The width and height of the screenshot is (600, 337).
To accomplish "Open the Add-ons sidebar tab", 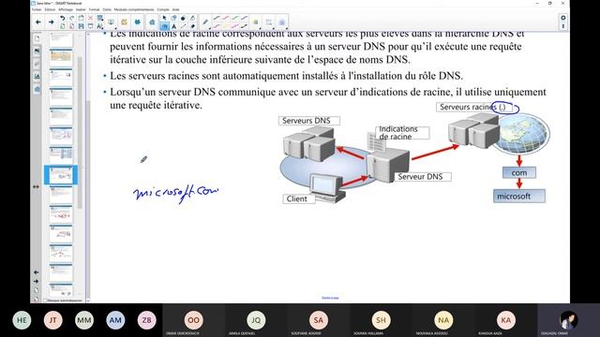I will [x=37, y=89].
